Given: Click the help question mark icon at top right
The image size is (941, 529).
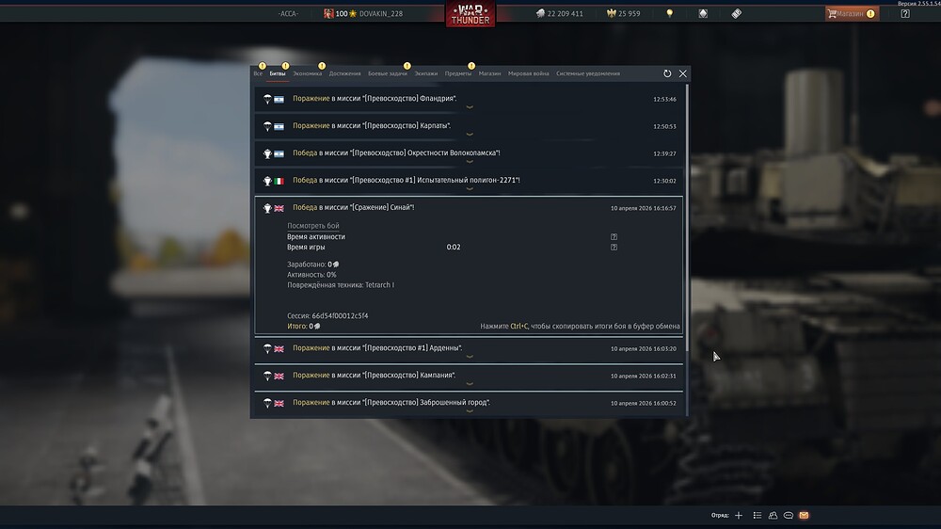Looking at the screenshot, I should (x=905, y=13).
